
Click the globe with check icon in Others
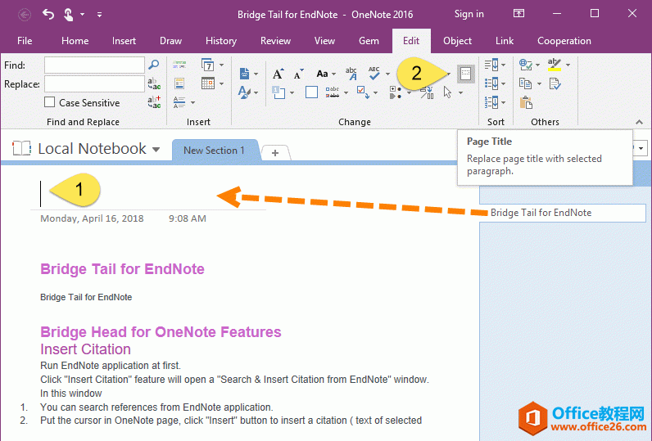point(526,65)
